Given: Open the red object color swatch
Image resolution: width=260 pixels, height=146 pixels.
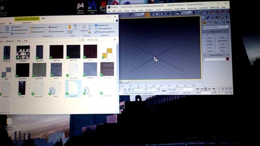Looking at the screenshot, I should click(x=227, y=59).
